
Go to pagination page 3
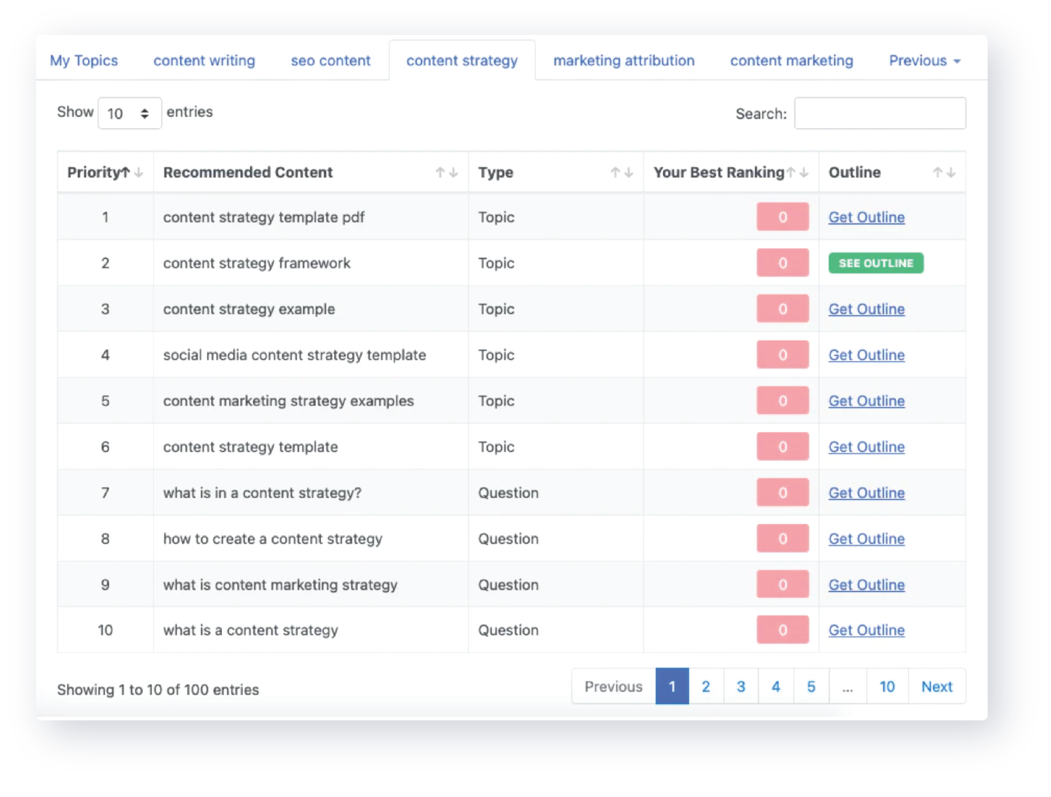(x=741, y=687)
